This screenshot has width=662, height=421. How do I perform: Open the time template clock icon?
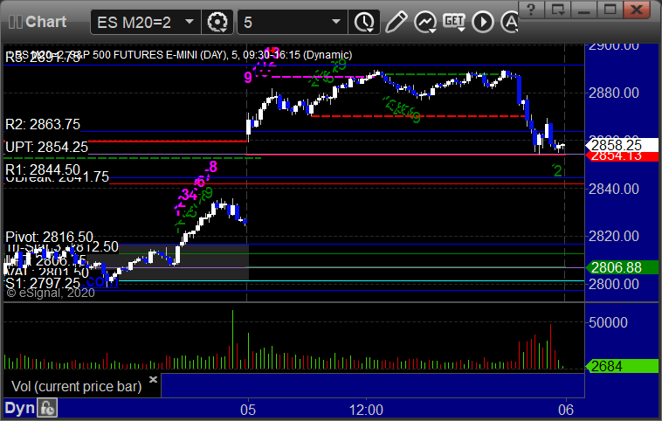pyautogui.click(x=364, y=22)
